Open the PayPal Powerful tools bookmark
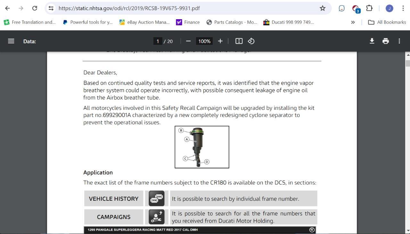This screenshot has width=410, height=234. click(x=88, y=22)
